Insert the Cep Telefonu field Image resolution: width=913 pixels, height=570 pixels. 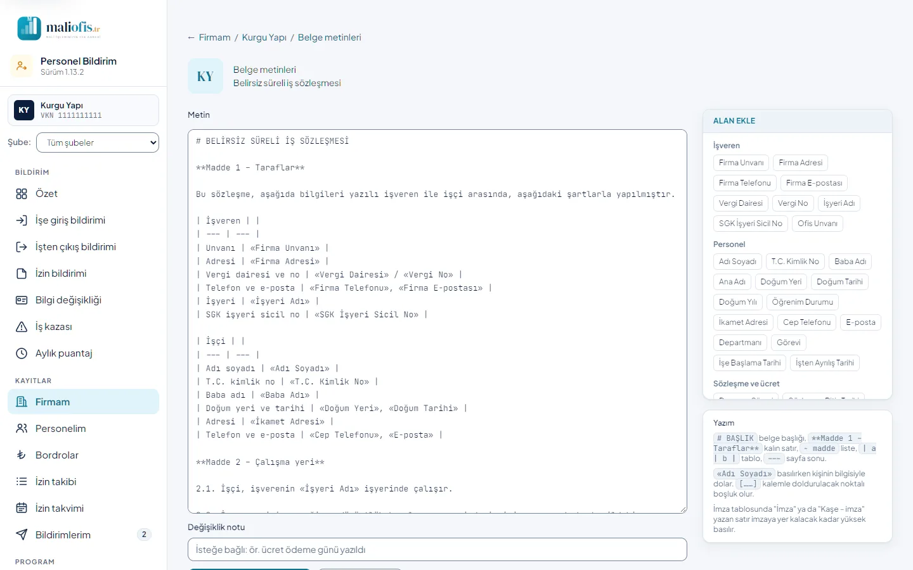coord(806,322)
